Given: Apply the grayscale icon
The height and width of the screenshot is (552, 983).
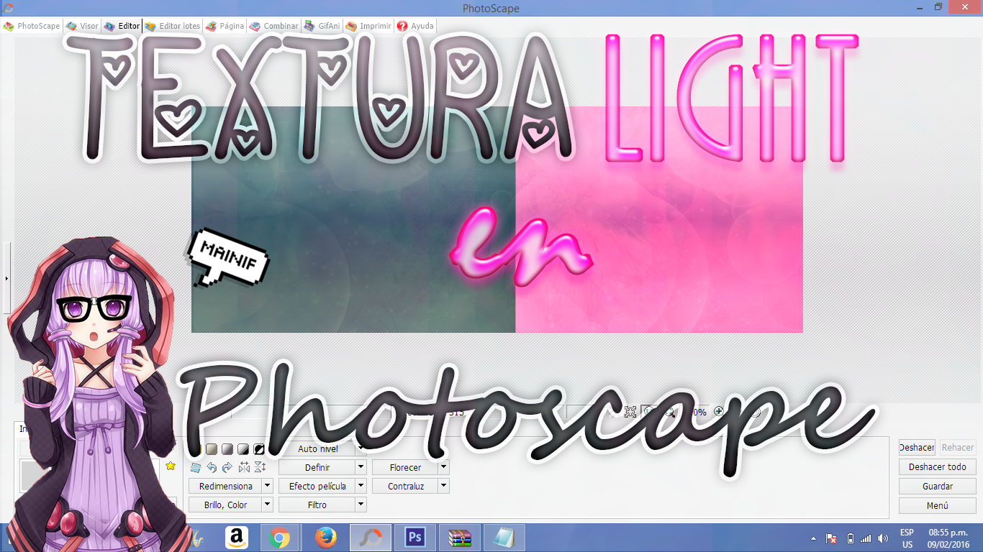Looking at the screenshot, I should click(227, 449).
